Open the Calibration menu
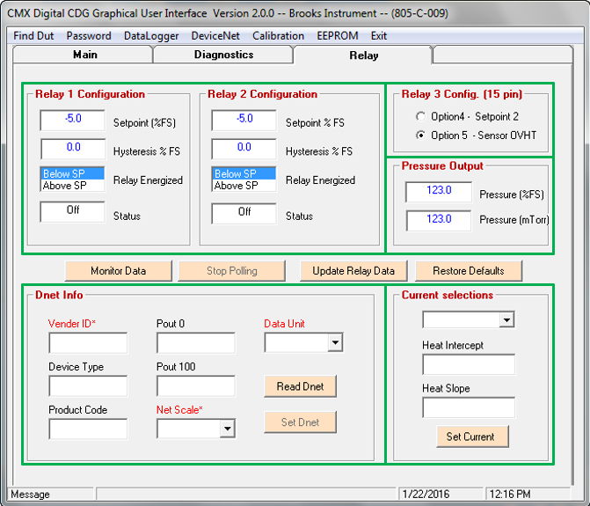Screen dimensions: 590x506 coord(278,36)
